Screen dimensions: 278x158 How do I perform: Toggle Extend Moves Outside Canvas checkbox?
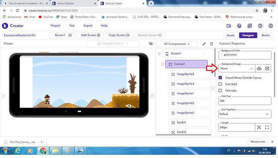pyautogui.click(x=220, y=78)
